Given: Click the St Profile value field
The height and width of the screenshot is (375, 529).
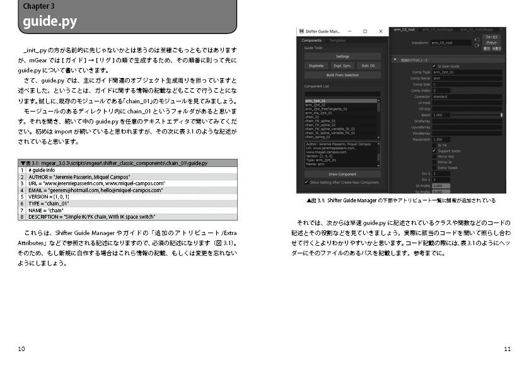Looking at the screenshot, I should 441,186.
